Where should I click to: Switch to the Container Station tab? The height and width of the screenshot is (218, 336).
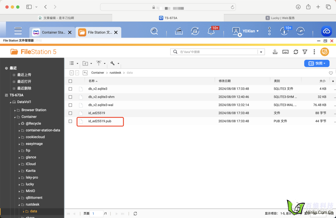click(x=52, y=32)
